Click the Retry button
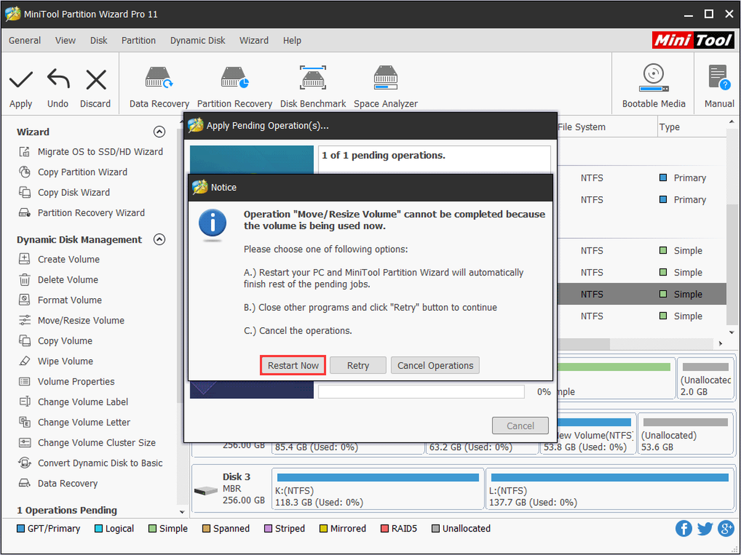Screen dimensions: 741x555 358,365
